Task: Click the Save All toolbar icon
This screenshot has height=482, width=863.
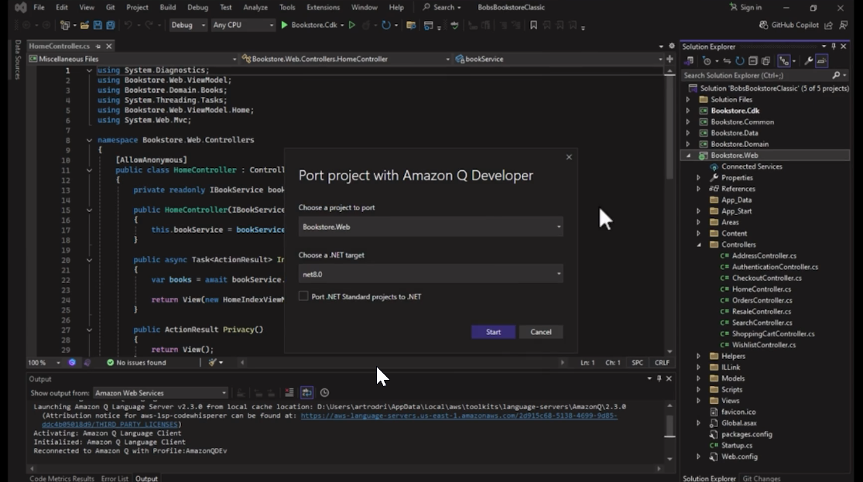Action: coord(111,26)
